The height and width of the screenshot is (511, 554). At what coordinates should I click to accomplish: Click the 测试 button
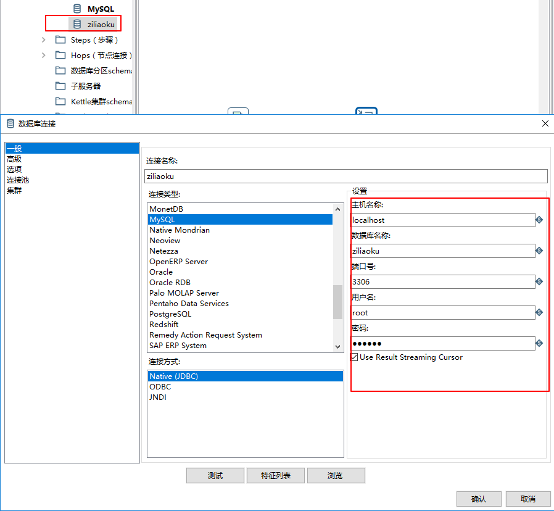pyautogui.click(x=215, y=476)
